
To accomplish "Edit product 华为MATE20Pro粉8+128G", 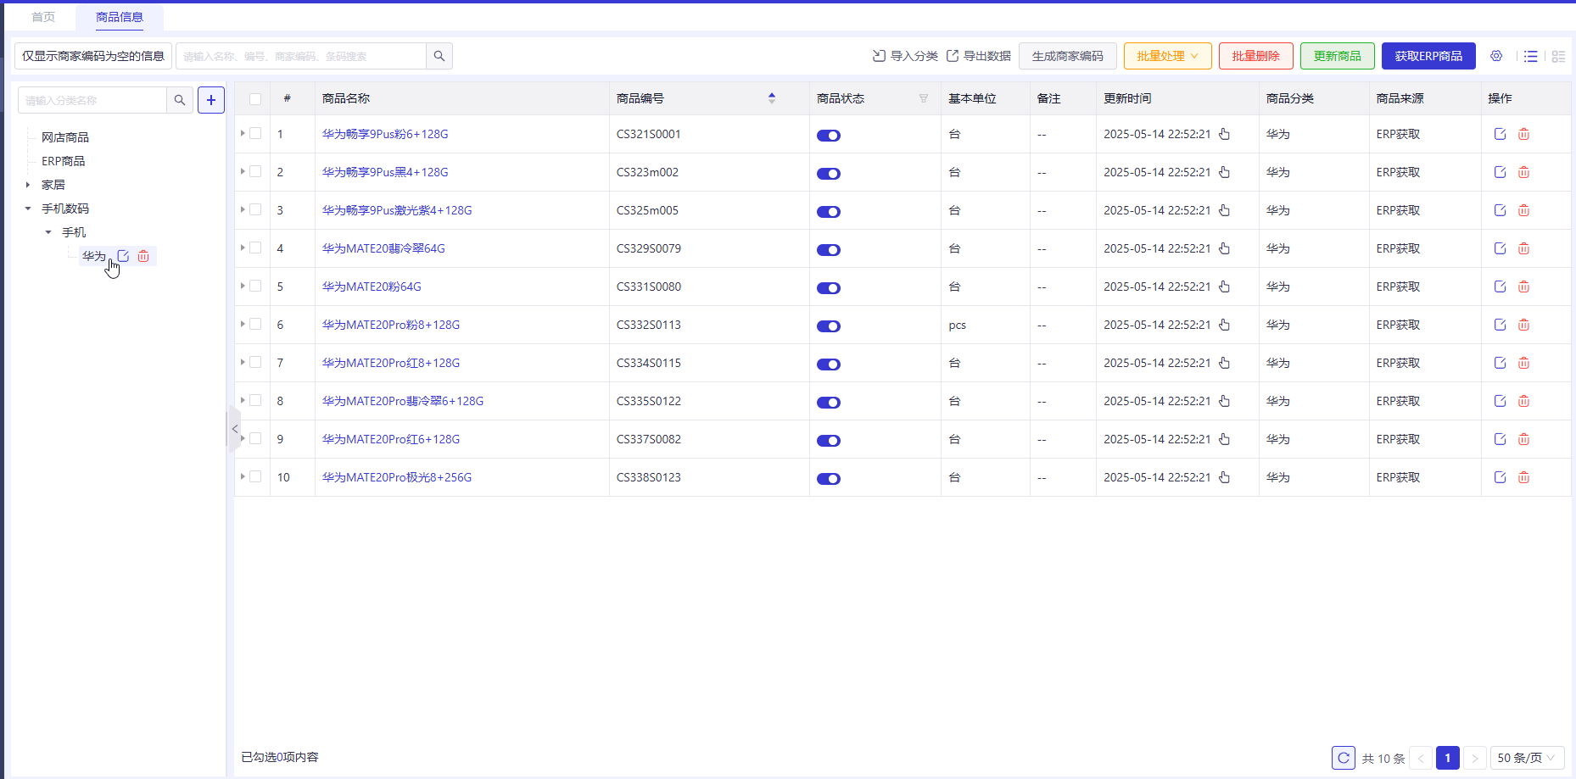I will (1501, 325).
